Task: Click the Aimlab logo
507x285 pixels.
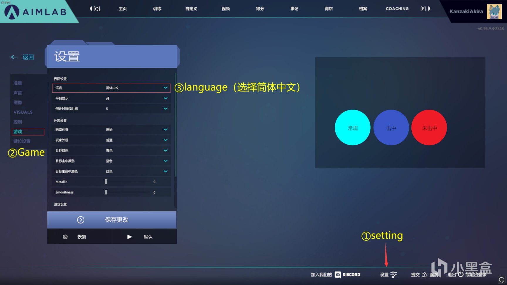Action: pyautogui.click(x=36, y=12)
